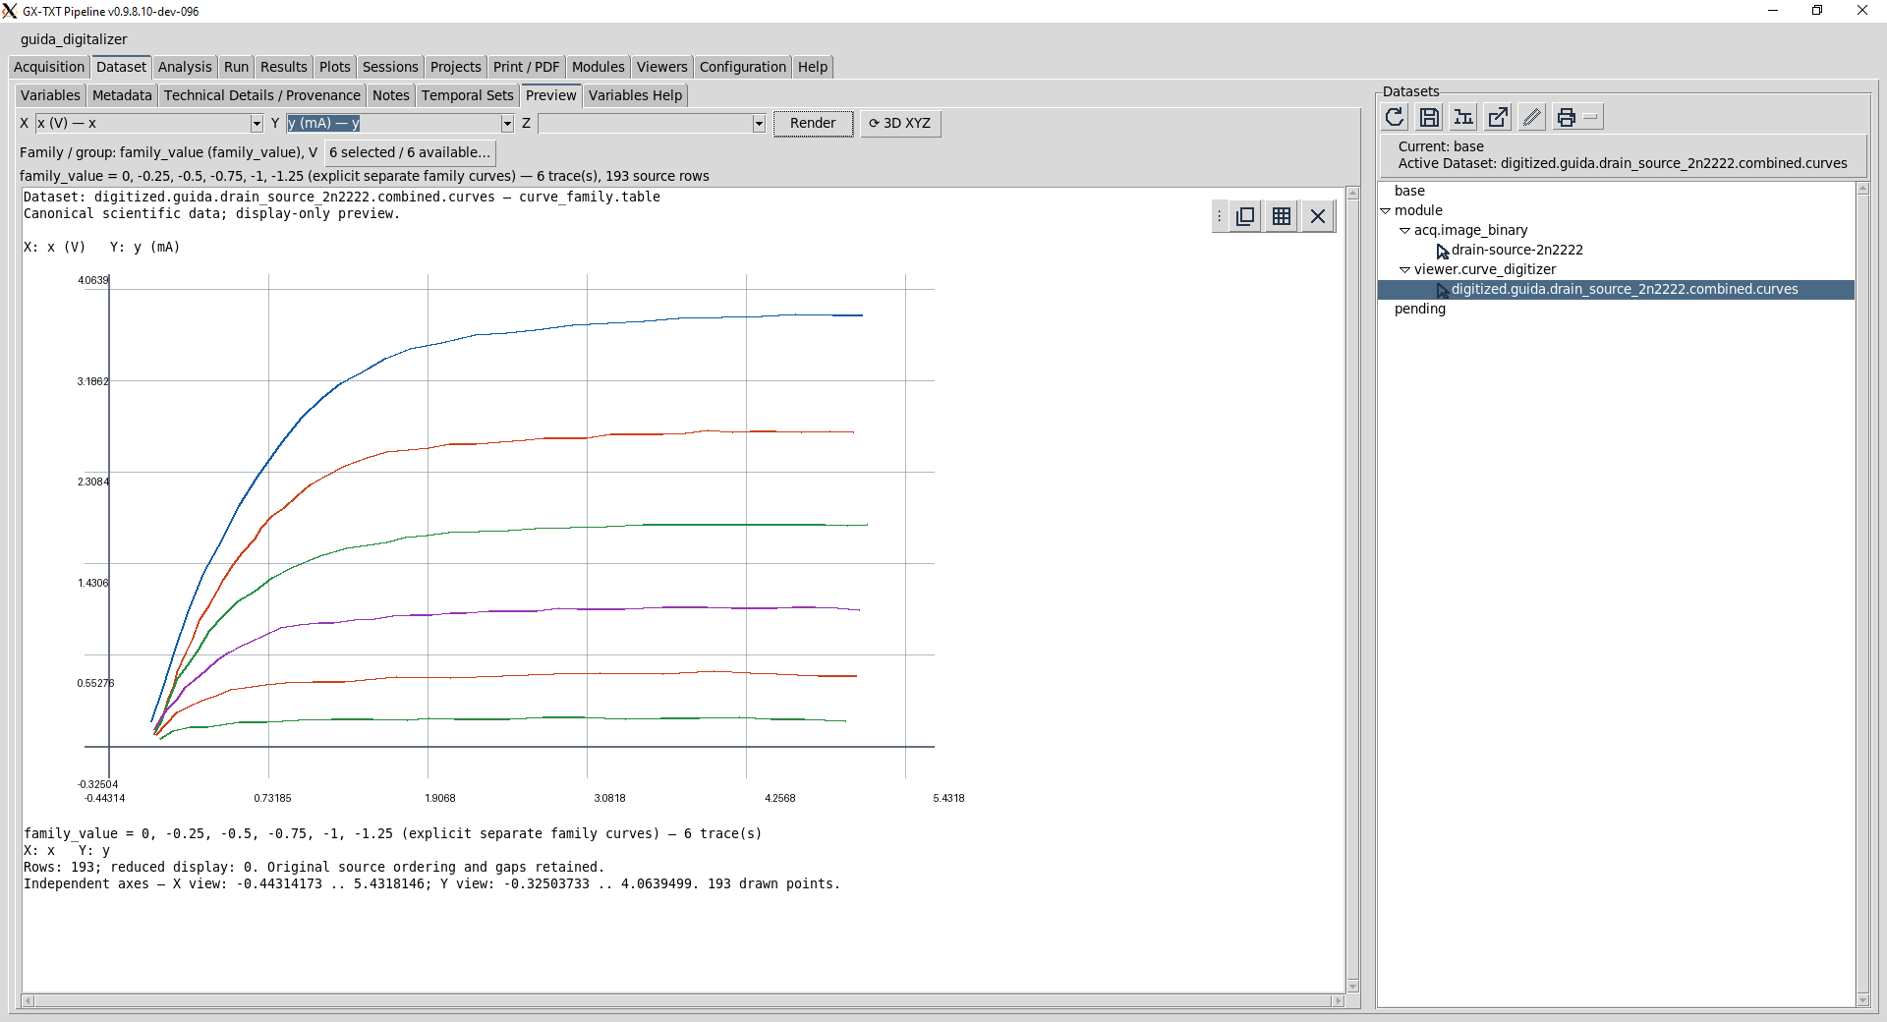Click the save floppy-disk icon in Datasets
Image resolution: width=1887 pixels, height=1022 pixels.
(1430, 118)
